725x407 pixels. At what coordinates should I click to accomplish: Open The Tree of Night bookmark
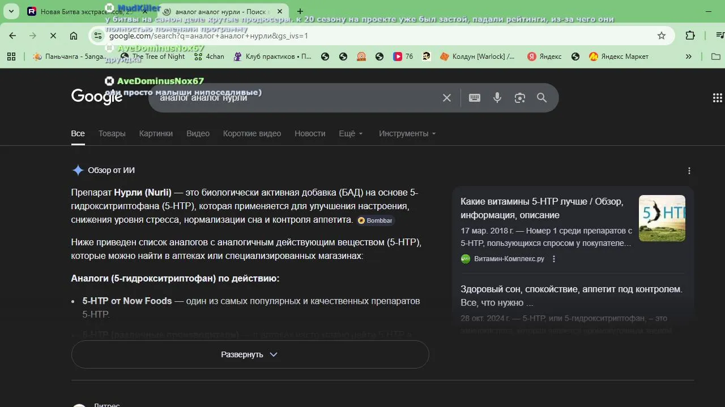[x=153, y=57]
